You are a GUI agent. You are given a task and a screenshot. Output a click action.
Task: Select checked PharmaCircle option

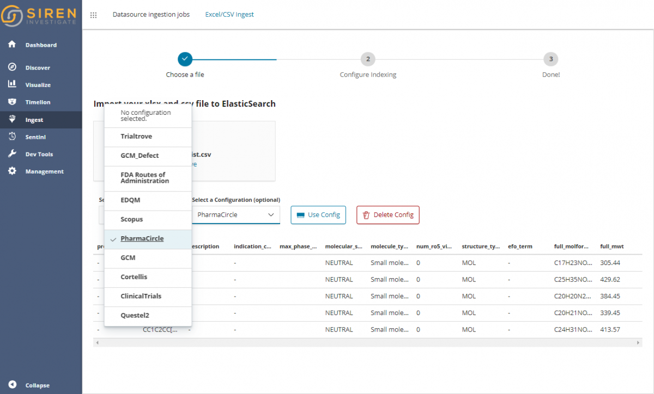(148, 239)
